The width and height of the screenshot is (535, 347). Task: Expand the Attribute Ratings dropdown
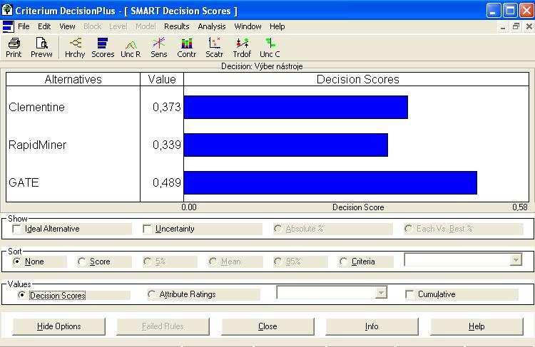381,292
